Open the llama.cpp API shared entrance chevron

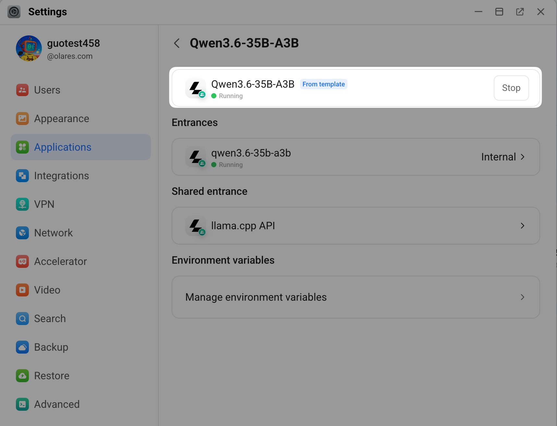(x=522, y=226)
